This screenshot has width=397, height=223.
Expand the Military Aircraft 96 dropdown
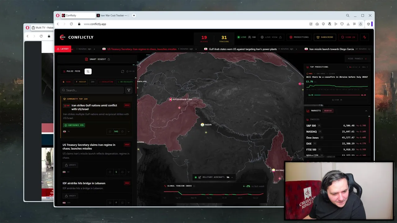pyautogui.click(x=214, y=177)
